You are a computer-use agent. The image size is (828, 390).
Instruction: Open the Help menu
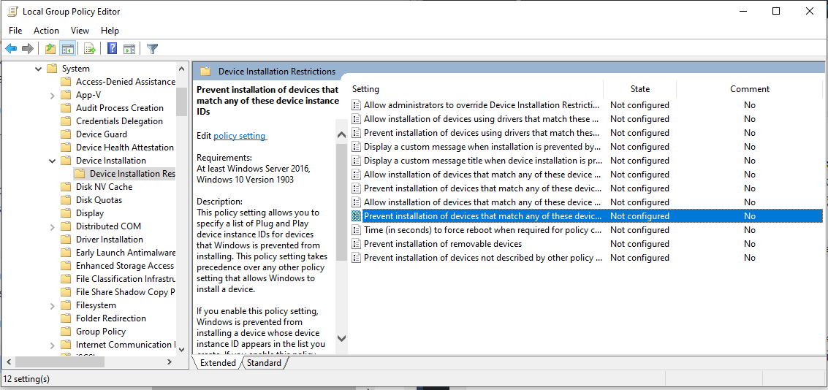110,31
